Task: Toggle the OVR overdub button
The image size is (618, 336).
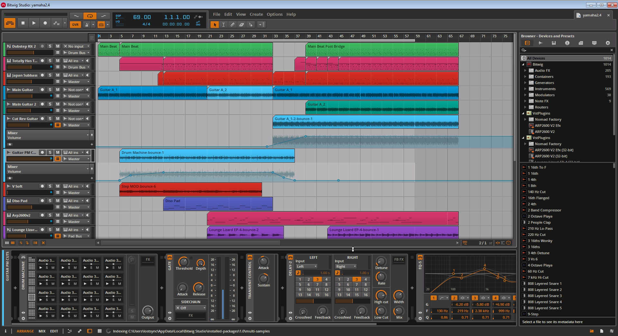Action: (x=75, y=24)
